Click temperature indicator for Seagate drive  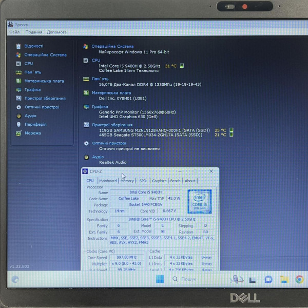[x=232, y=134]
